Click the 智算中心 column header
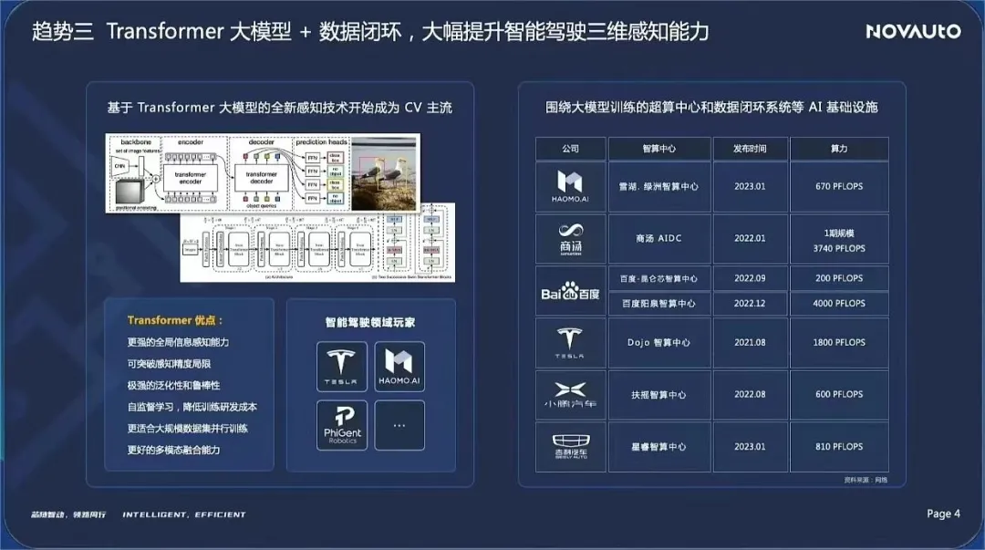985x550 pixels. tap(659, 149)
